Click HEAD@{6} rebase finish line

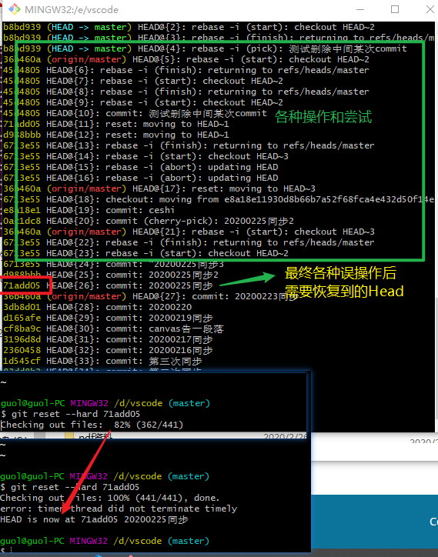(186, 70)
